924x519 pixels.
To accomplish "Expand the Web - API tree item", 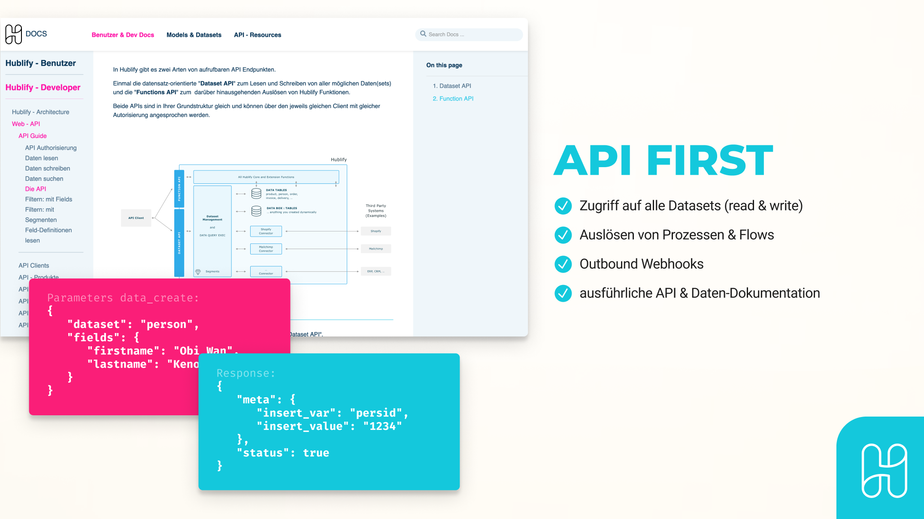I will pyautogui.click(x=26, y=124).
